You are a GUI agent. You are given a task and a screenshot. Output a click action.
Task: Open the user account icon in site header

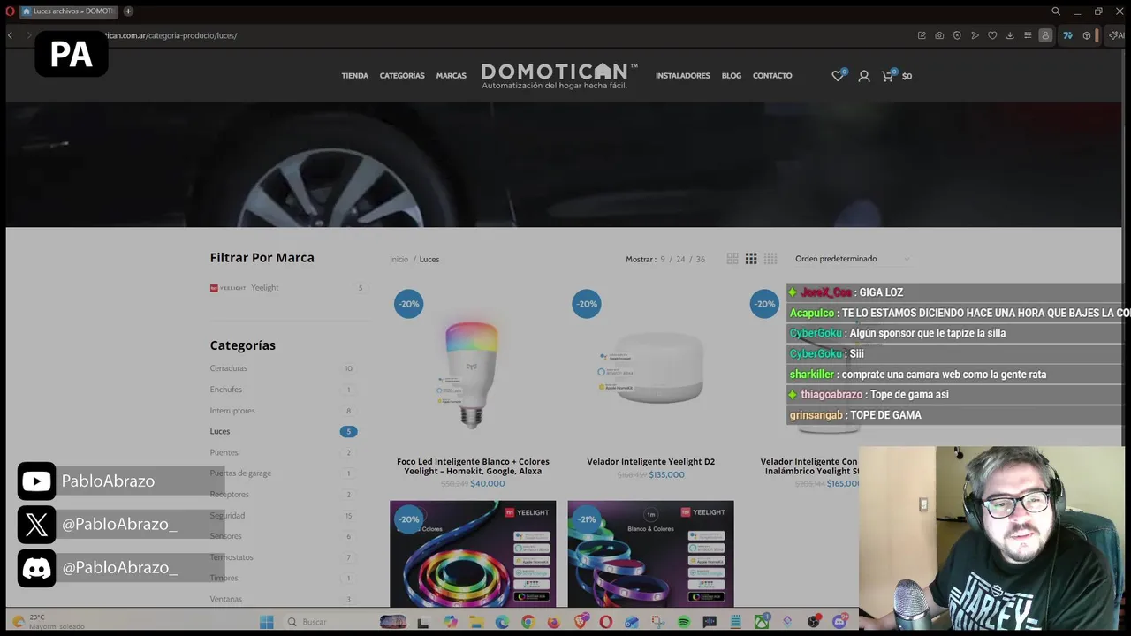click(x=864, y=76)
